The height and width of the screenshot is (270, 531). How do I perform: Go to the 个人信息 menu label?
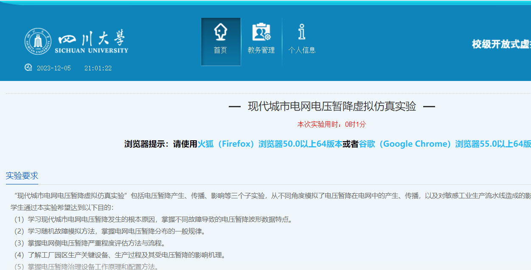coord(302,50)
